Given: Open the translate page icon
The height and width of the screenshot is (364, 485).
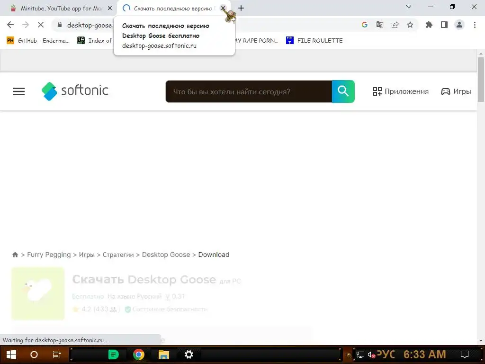Looking at the screenshot, I should coord(380,25).
